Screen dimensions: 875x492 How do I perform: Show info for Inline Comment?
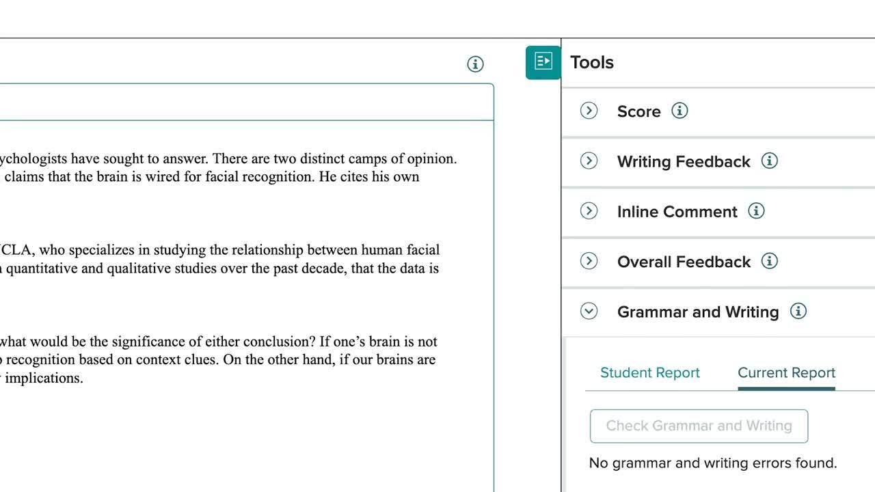click(x=756, y=211)
